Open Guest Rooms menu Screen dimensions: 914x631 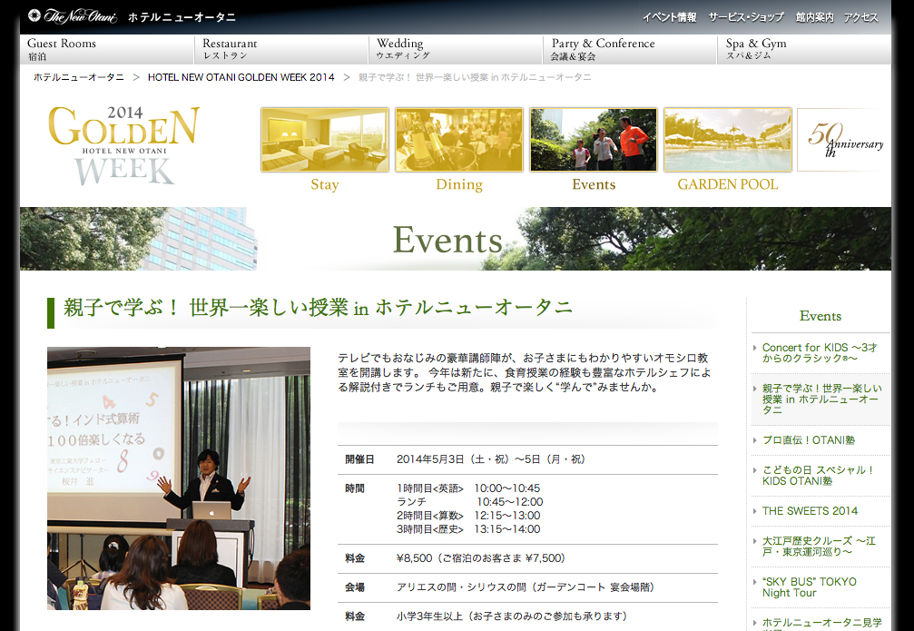107,50
